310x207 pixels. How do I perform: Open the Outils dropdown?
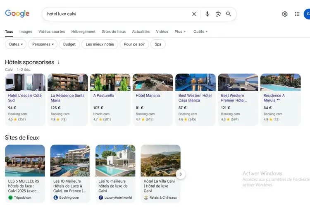coord(200,31)
